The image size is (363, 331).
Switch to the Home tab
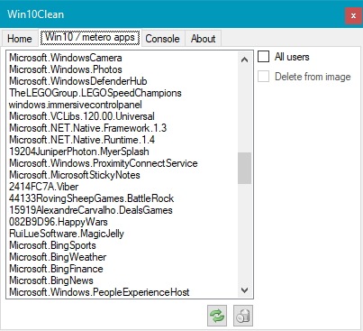(20, 39)
